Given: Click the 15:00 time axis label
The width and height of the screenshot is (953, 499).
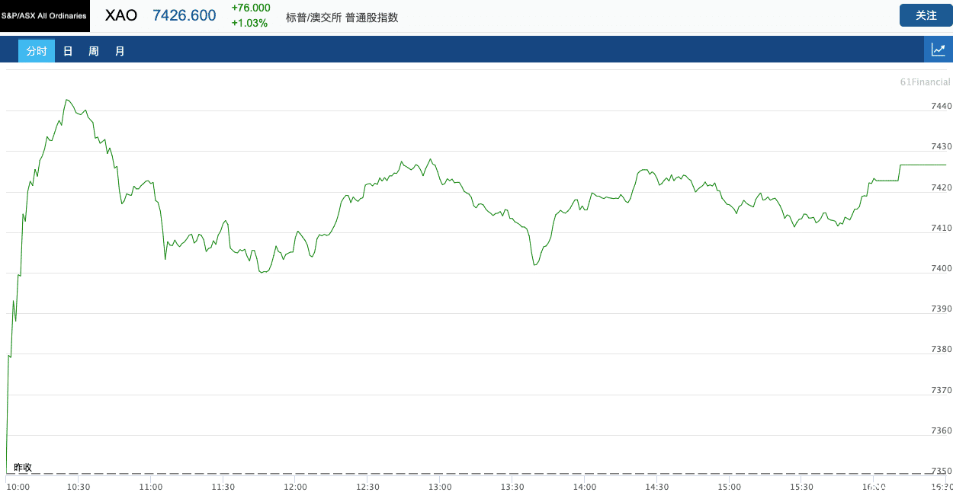Looking at the screenshot, I should (x=730, y=487).
